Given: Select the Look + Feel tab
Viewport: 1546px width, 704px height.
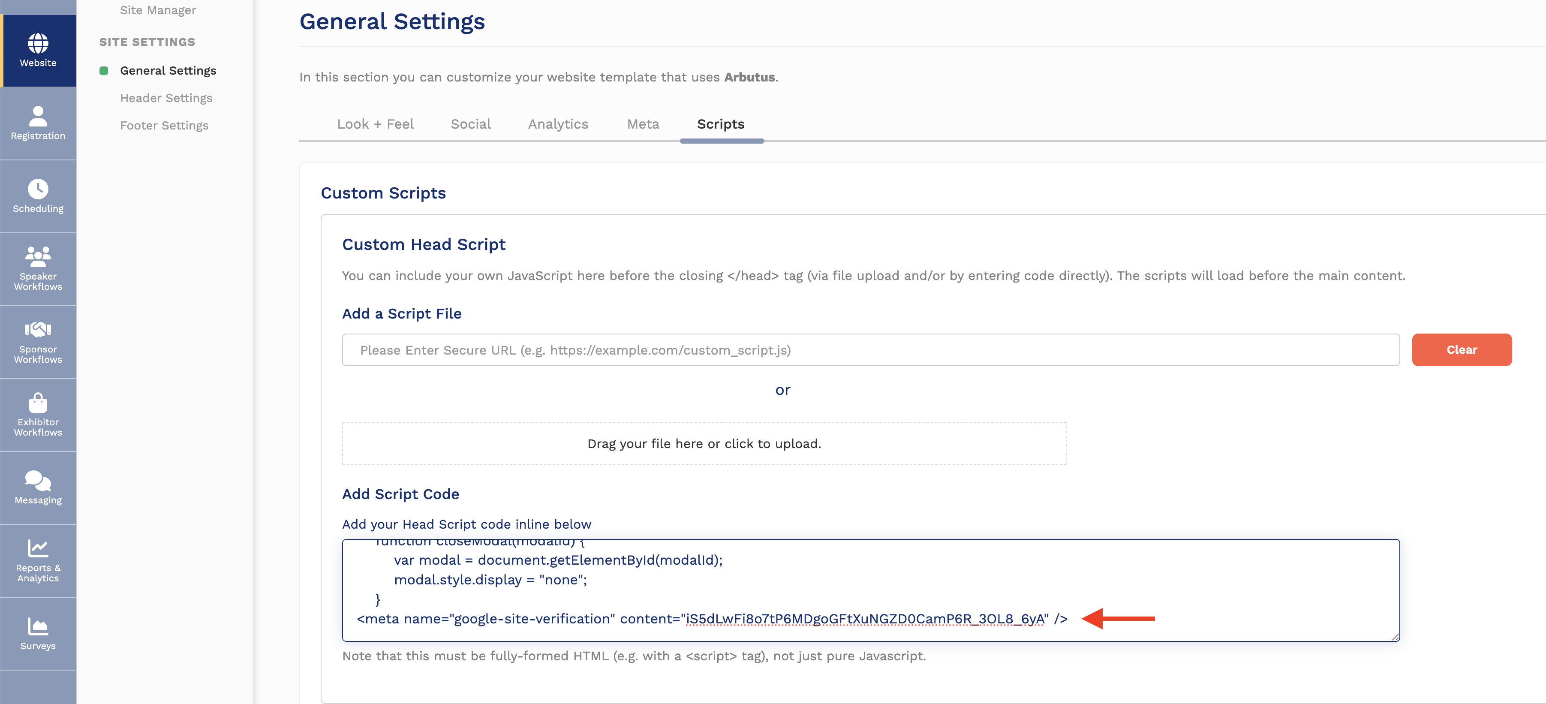Looking at the screenshot, I should 375,124.
